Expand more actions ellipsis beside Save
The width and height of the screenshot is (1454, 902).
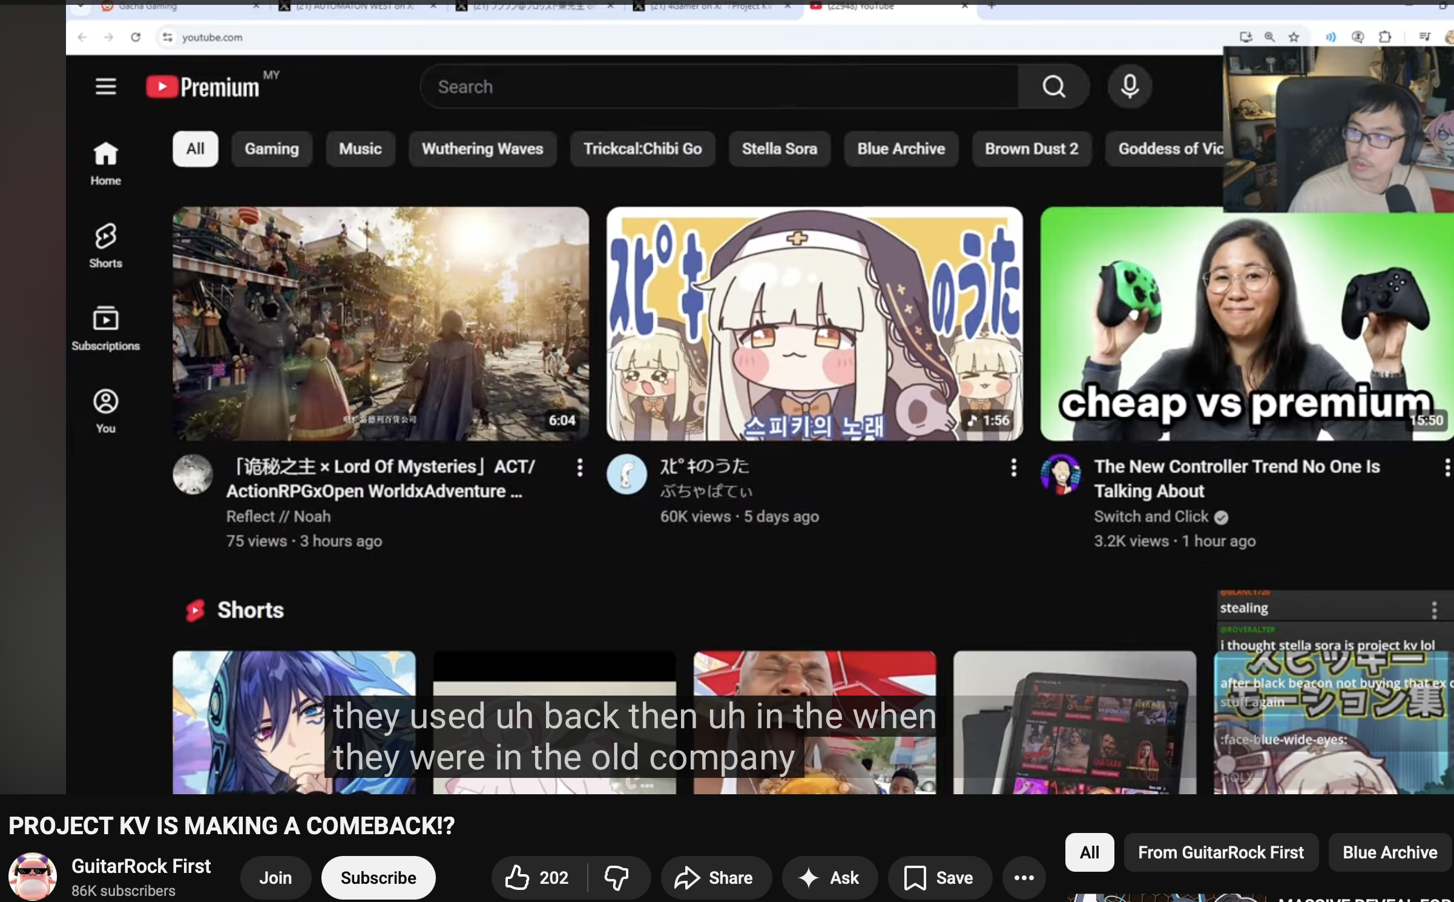[x=1024, y=877]
